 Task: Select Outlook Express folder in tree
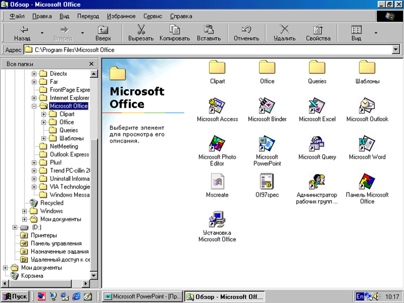click(69, 154)
